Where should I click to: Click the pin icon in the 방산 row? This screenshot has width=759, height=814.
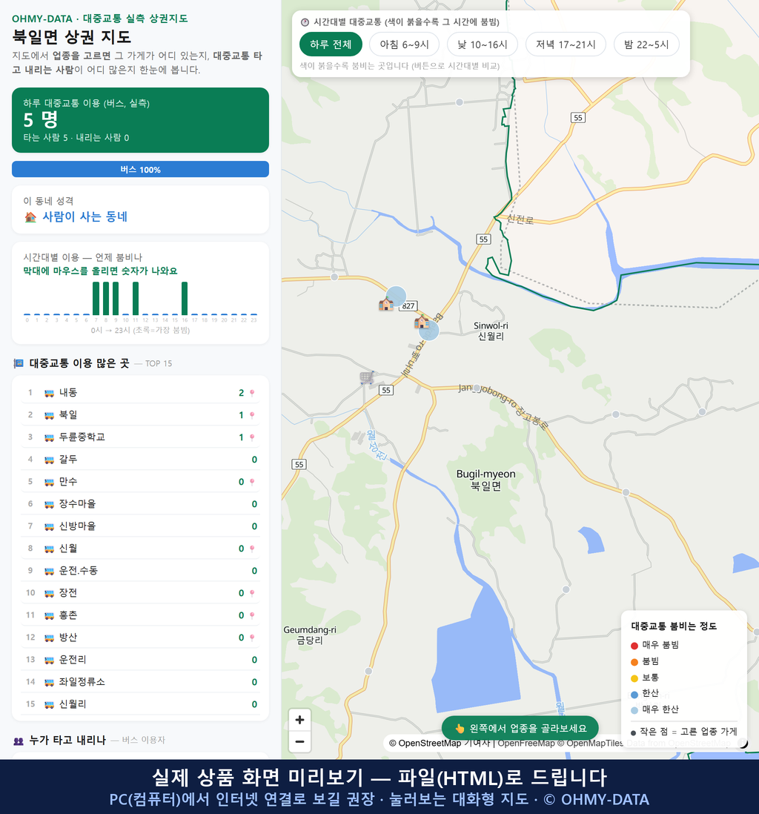coord(252,638)
